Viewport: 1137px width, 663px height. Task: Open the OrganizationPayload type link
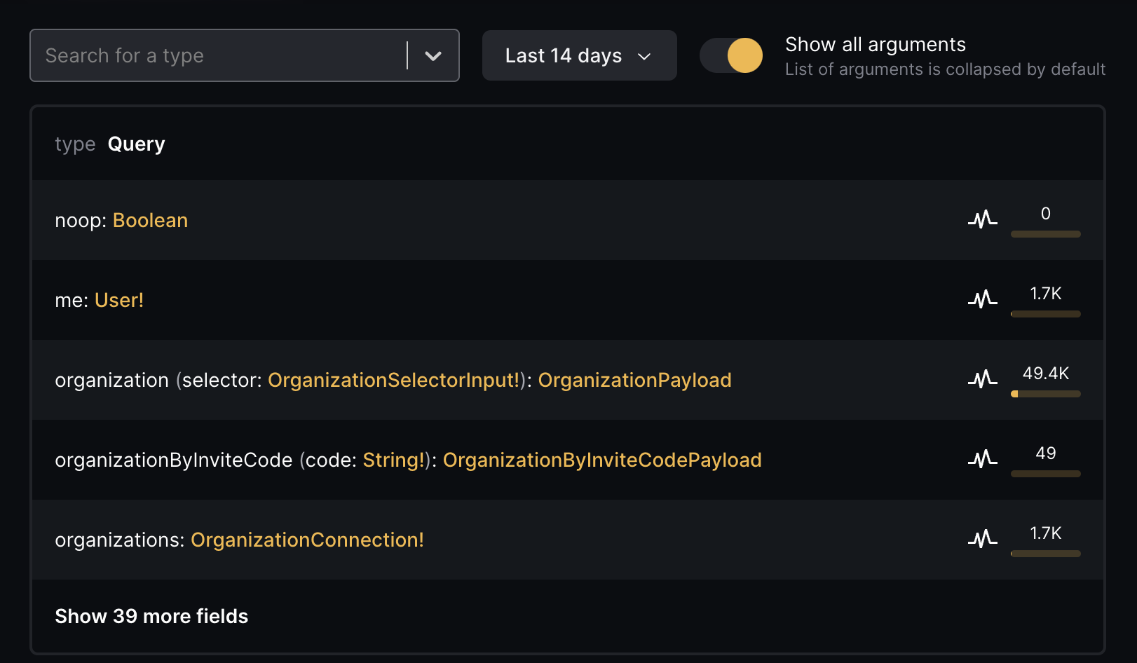[x=634, y=380]
